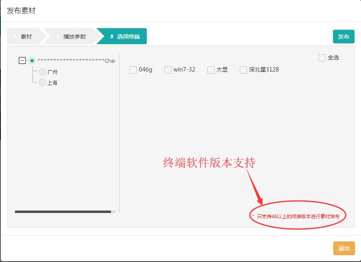Click the green 发布 publish button
The width and height of the screenshot is (361, 262).
click(x=343, y=36)
